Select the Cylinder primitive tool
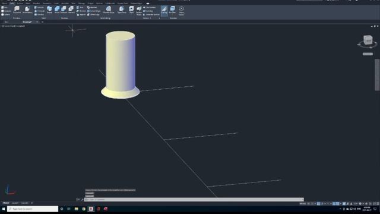 coord(6,11)
